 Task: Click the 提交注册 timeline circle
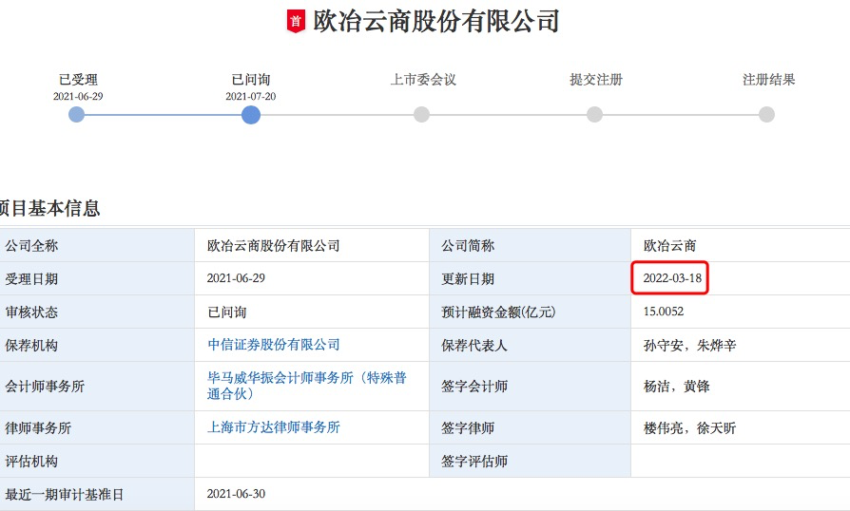tap(594, 115)
